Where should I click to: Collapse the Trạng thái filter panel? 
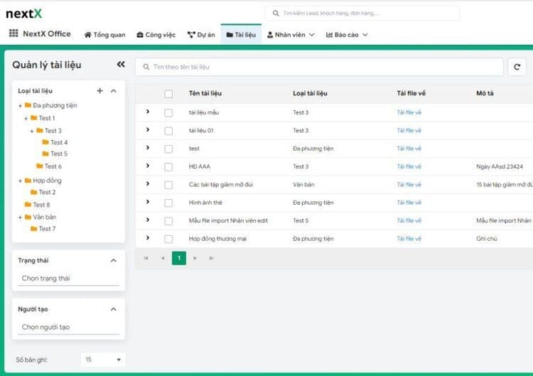click(114, 261)
